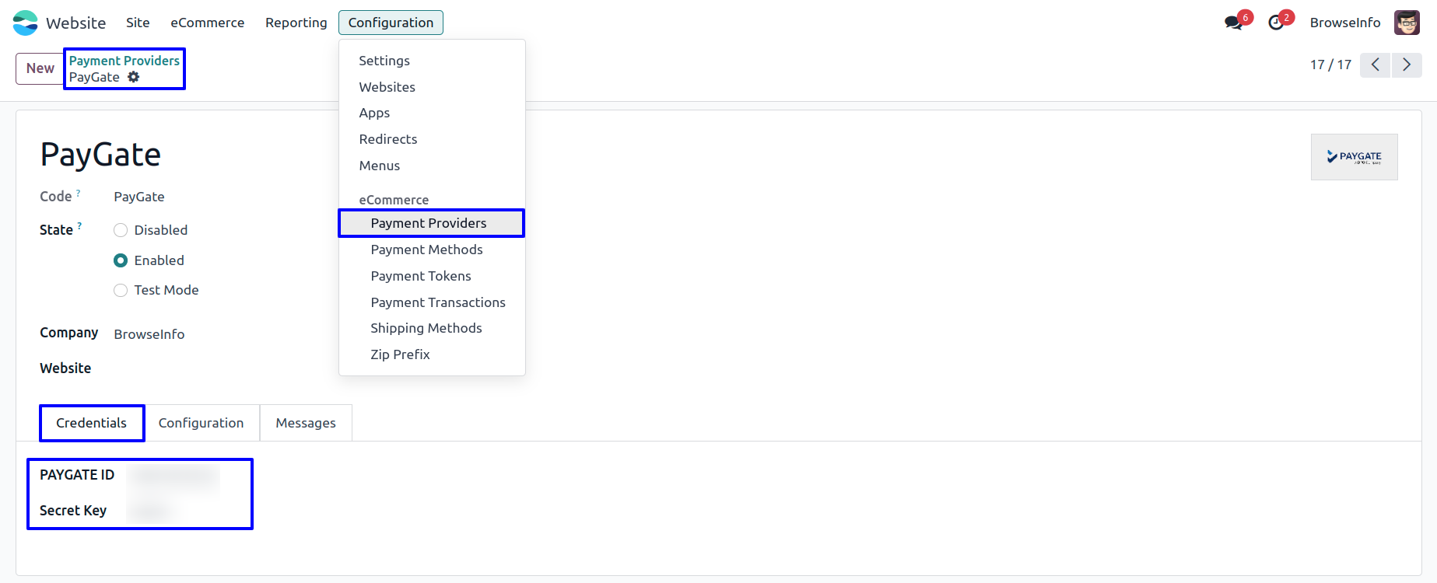1437x583 pixels.
Task: Open the gear actions menu beside PayGate
Action: point(134,77)
